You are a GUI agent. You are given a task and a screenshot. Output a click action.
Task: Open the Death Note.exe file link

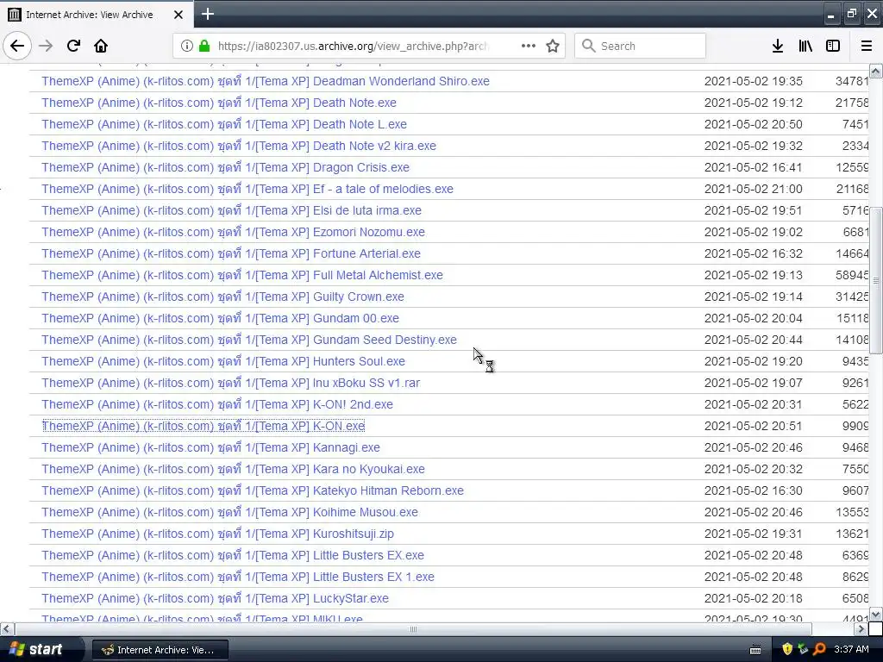(x=219, y=103)
